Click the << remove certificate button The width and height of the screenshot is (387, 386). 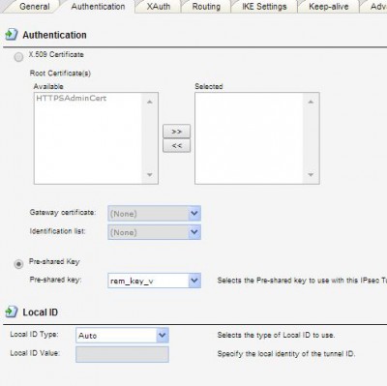(176, 145)
